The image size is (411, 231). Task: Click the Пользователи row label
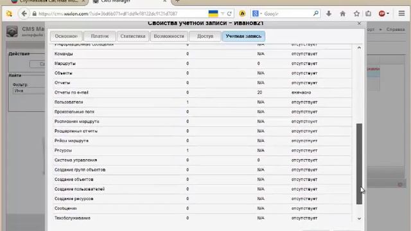(69, 102)
